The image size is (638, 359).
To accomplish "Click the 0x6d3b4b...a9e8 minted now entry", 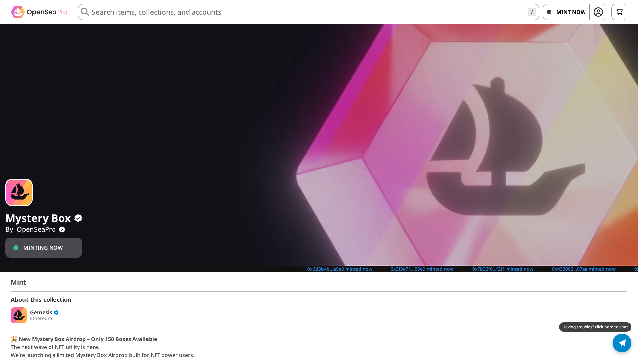I will (x=340, y=269).
